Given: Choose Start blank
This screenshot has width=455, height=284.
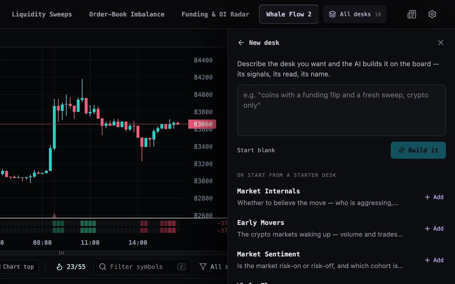Looking at the screenshot, I should (x=256, y=150).
